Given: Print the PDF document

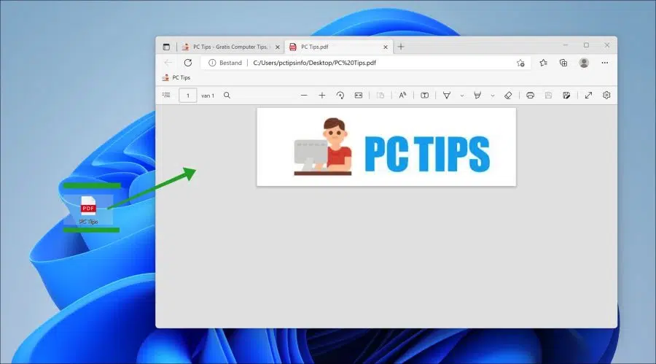Looking at the screenshot, I should (530, 96).
